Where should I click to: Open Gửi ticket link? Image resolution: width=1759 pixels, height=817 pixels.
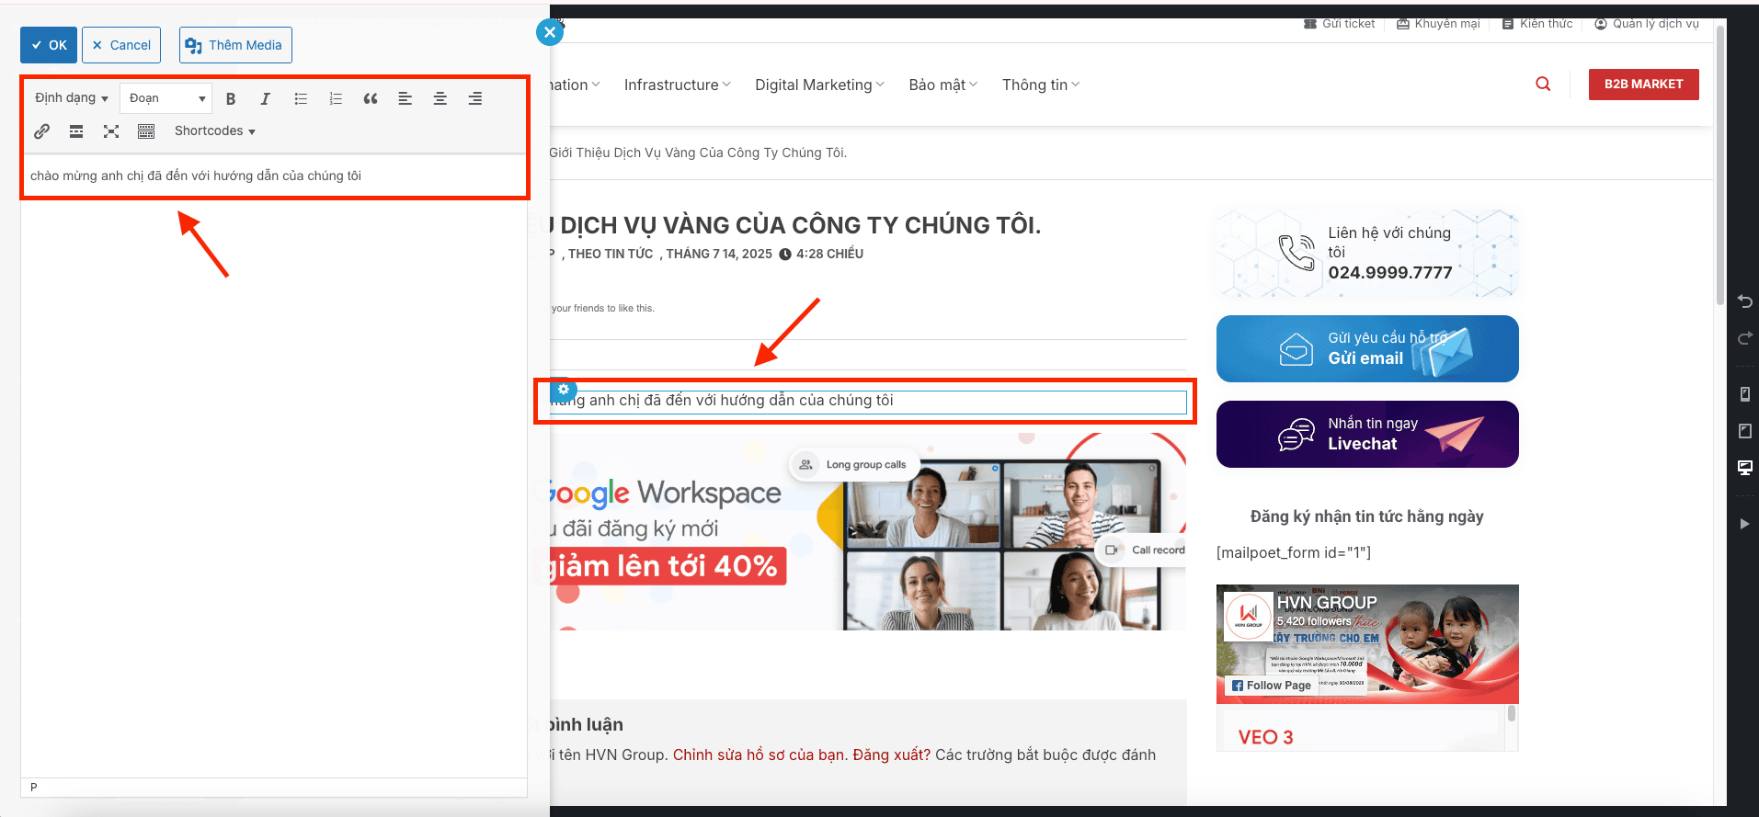[x=1340, y=24]
